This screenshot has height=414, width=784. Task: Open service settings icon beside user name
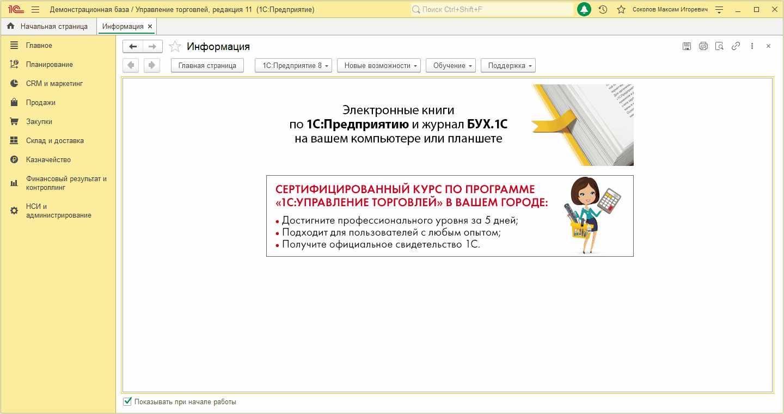point(719,10)
